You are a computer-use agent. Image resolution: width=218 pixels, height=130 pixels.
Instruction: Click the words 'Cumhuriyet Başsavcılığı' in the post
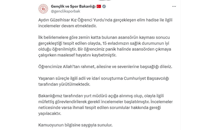(147, 78)
